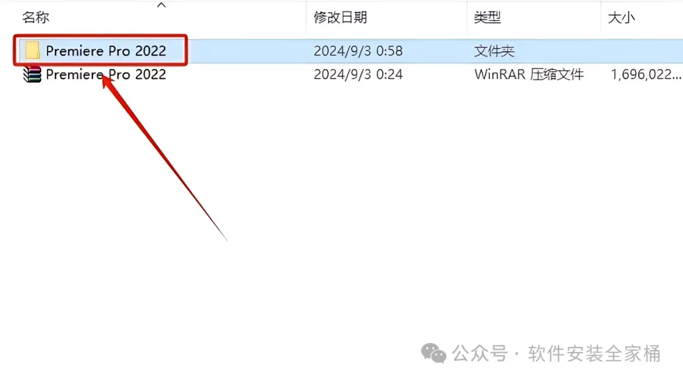Select the Premiere Pro 2022 folder name
This screenshot has height=381, width=683.
[106, 51]
